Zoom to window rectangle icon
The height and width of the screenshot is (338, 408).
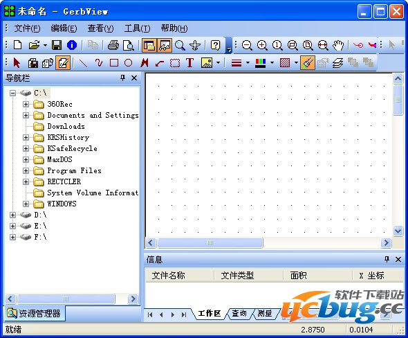(x=293, y=45)
